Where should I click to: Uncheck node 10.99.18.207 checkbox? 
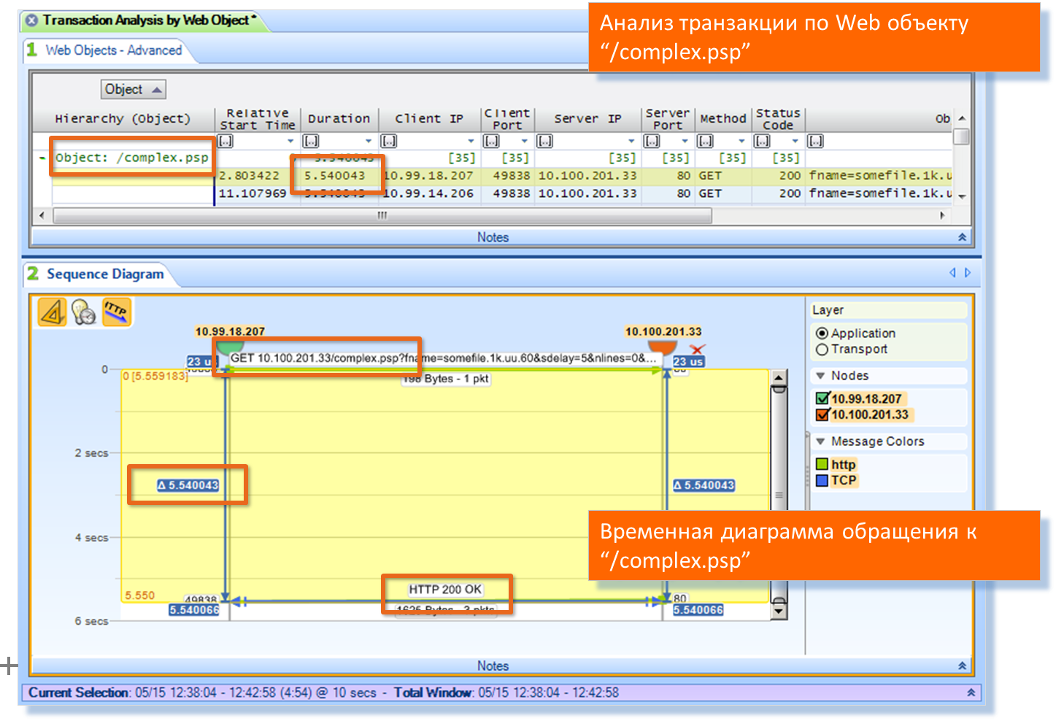click(822, 398)
